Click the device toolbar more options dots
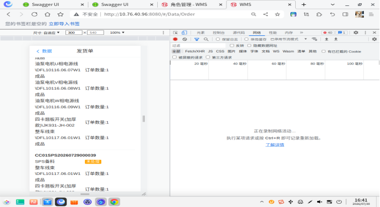Image resolution: width=380 pixels, height=207 pixels. click(x=163, y=32)
